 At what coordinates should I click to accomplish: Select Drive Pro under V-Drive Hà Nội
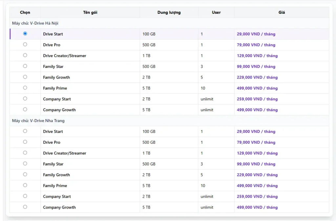point(25,45)
